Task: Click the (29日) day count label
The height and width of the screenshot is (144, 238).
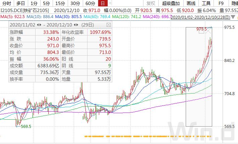Action: point(87,25)
